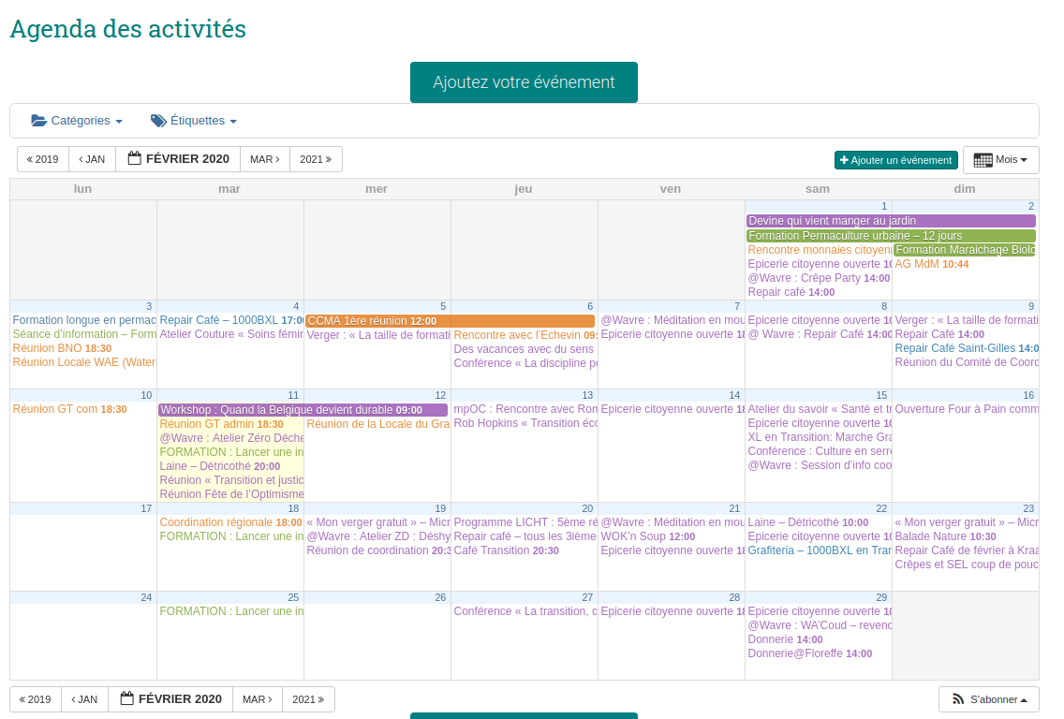
Task: Click the calendar grid icon beside Mois
Action: coord(983,160)
